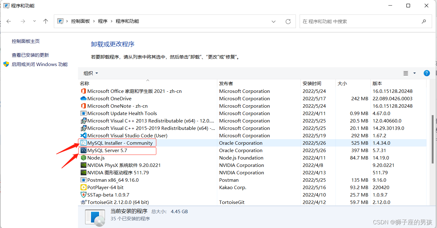Select PotPlayer-64 bit entry
Image resolution: width=437 pixels, height=228 pixels.
click(x=105, y=187)
